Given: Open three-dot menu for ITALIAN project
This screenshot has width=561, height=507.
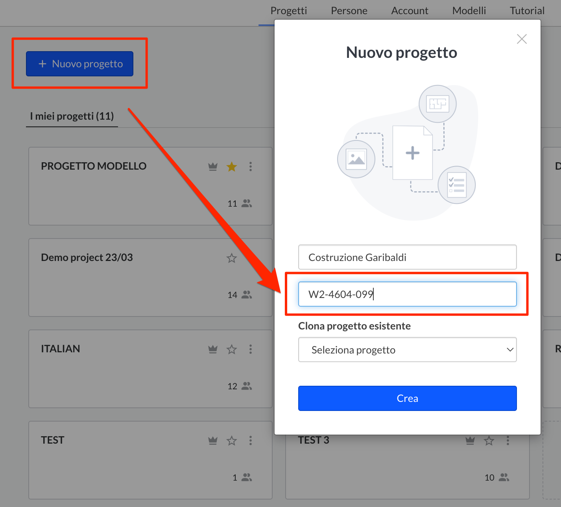Looking at the screenshot, I should (x=251, y=350).
